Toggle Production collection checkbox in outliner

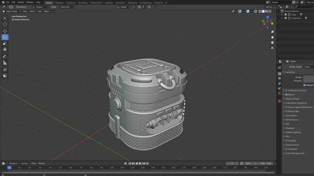(x=285, y=18)
